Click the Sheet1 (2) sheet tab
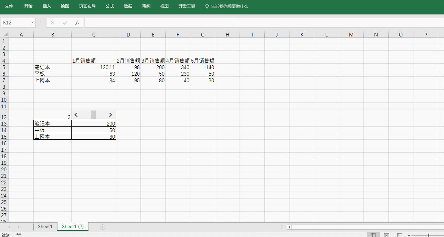Screen dimensions: 444x237 tap(73, 226)
